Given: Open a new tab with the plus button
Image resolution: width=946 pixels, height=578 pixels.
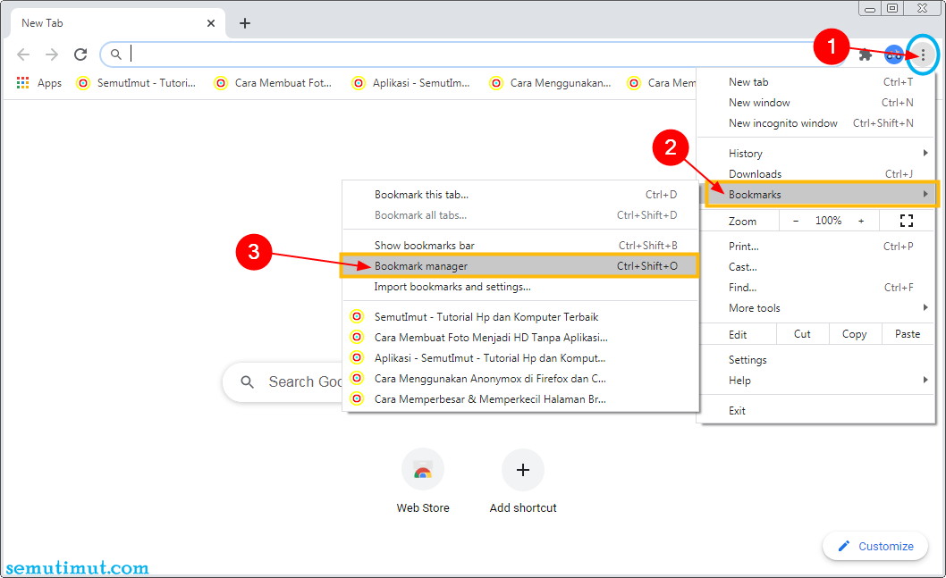Looking at the screenshot, I should click(245, 23).
